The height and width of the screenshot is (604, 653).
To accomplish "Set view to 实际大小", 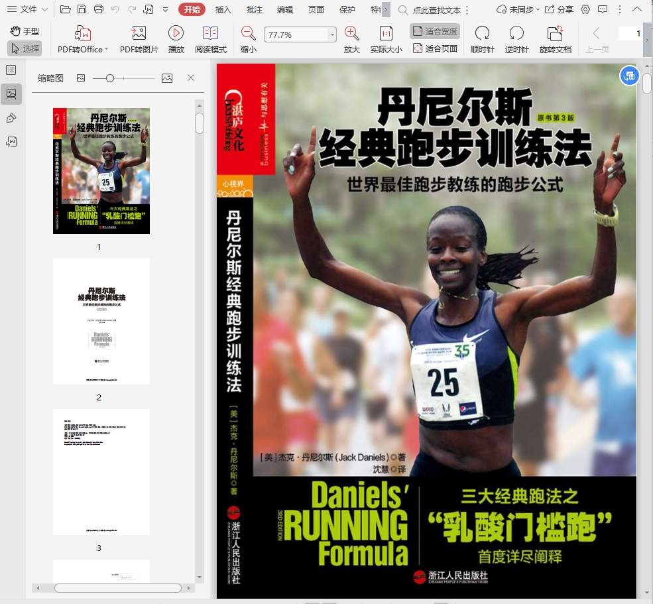I will 386,40.
